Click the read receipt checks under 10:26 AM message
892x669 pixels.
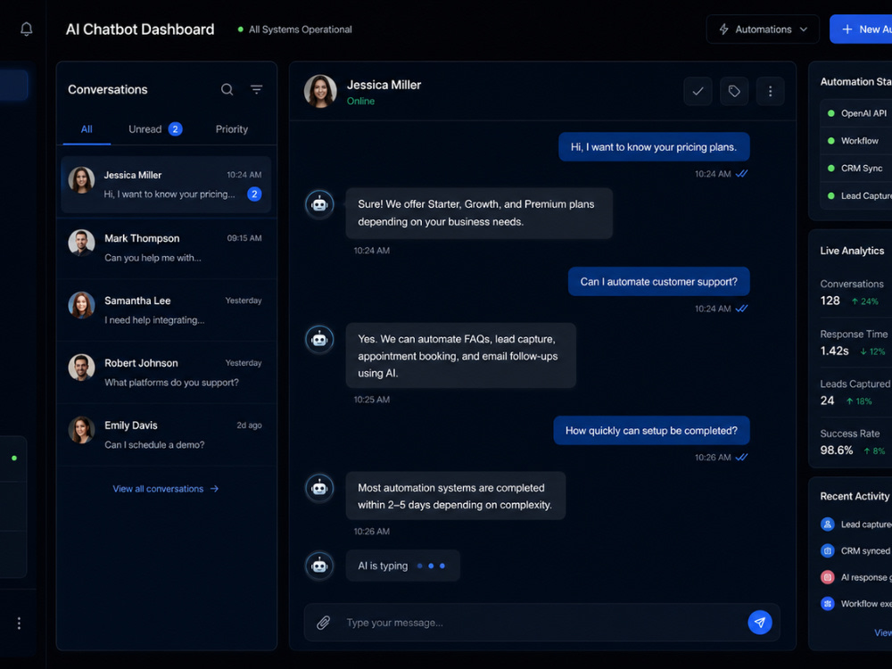(x=741, y=457)
